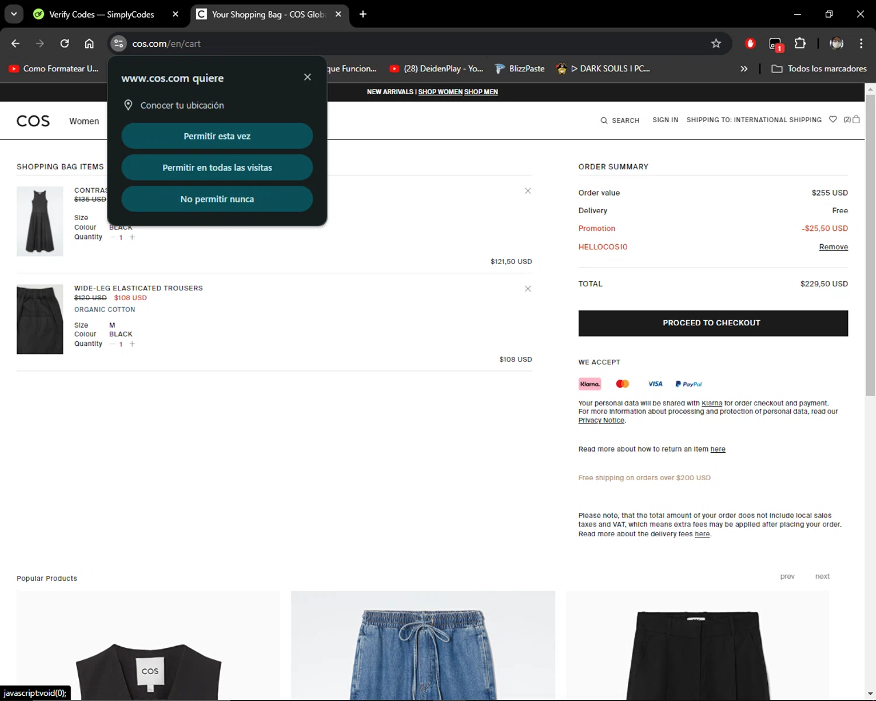The image size is (876, 701).
Task: Remove the HELLOCOS10 promotion code
Action: [x=833, y=247]
